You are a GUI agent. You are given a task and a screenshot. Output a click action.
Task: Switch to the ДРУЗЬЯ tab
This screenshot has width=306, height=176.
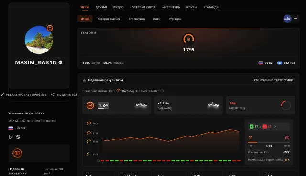[x=101, y=7]
